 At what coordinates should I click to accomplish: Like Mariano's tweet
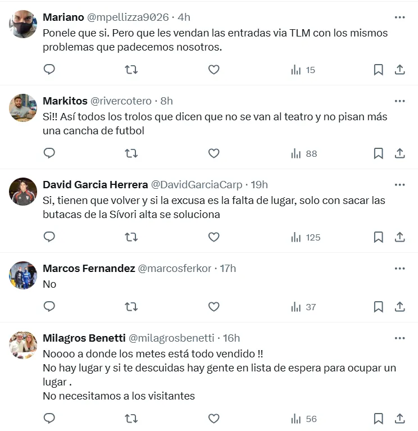213,70
